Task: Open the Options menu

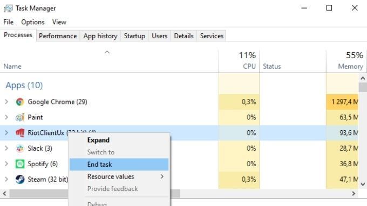Action: [33, 22]
